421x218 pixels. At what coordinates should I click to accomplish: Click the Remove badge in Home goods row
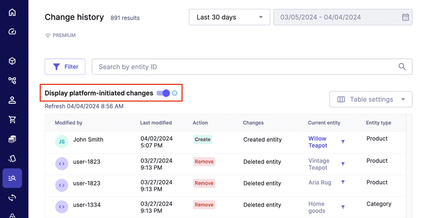pos(204,205)
